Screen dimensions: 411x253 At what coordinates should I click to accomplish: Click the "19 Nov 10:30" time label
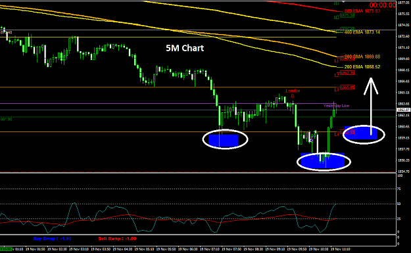[x=318, y=249]
